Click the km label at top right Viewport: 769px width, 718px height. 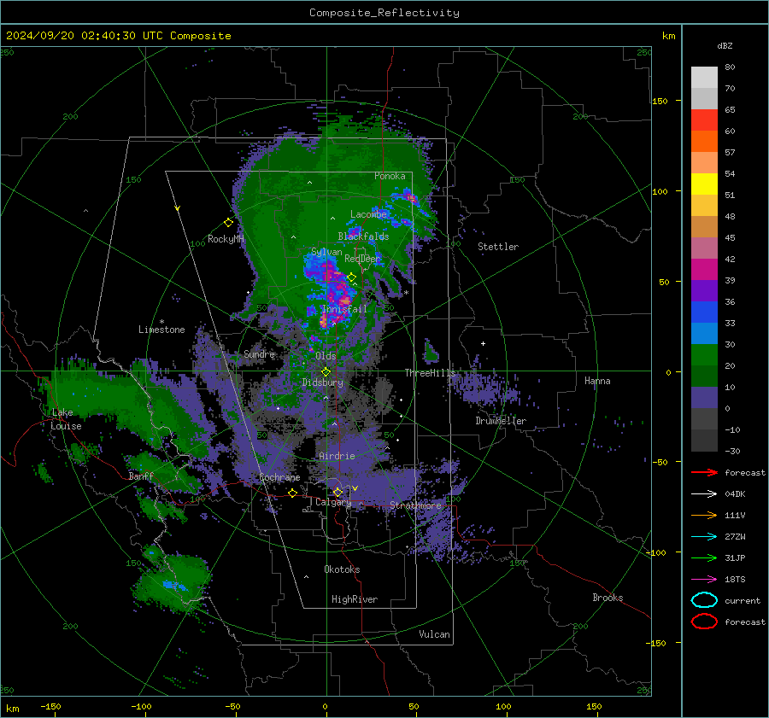coord(668,36)
